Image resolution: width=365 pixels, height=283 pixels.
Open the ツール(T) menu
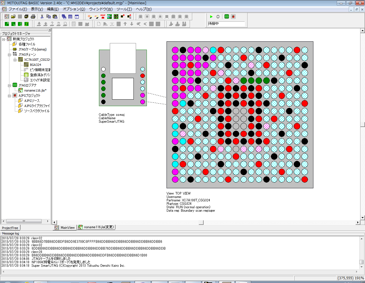click(124, 9)
